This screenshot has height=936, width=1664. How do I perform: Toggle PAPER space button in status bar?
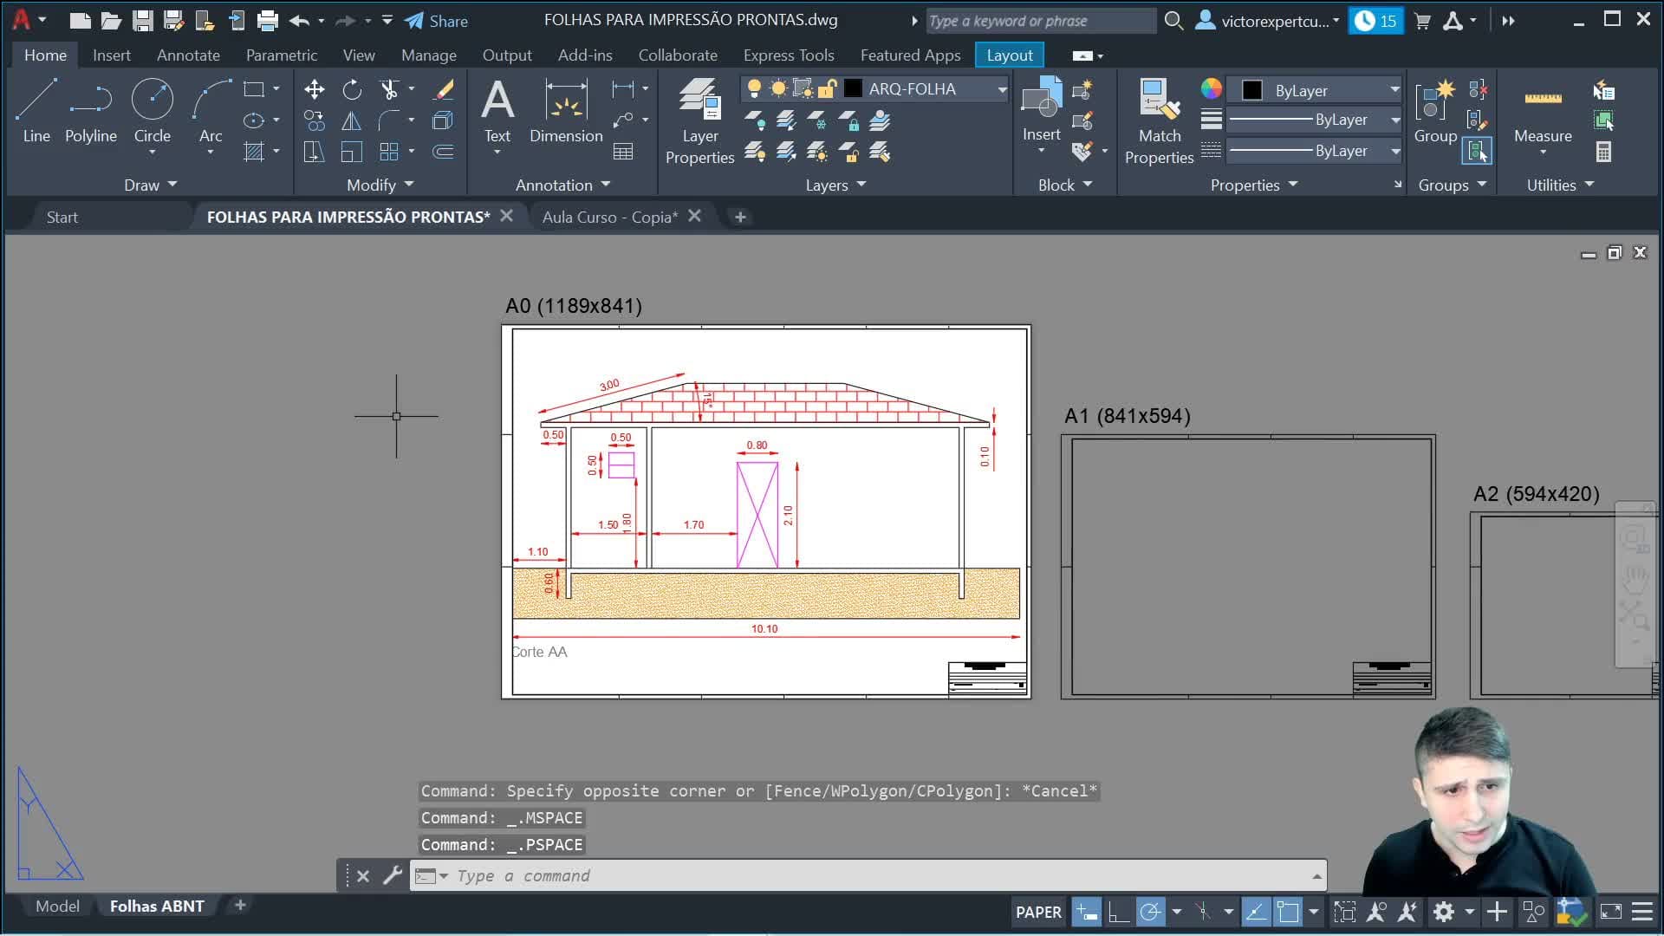point(1038,912)
